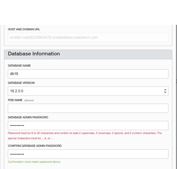
Task: Click the DATABASE ADMIN PASSWORD label
Action: [x=28, y=117]
